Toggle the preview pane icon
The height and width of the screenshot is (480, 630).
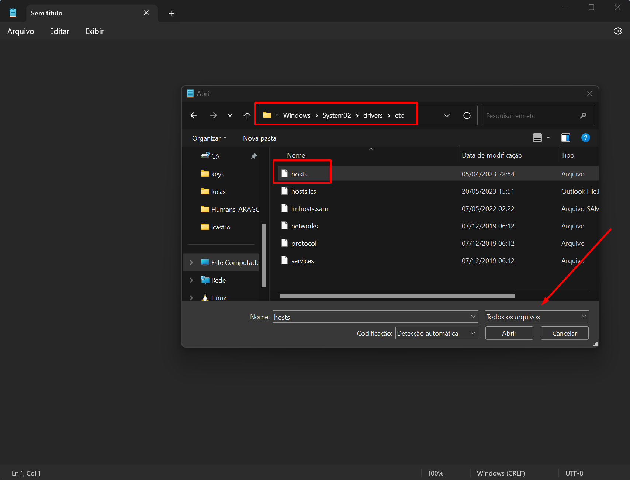pyautogui.click(x=565, y=138)
